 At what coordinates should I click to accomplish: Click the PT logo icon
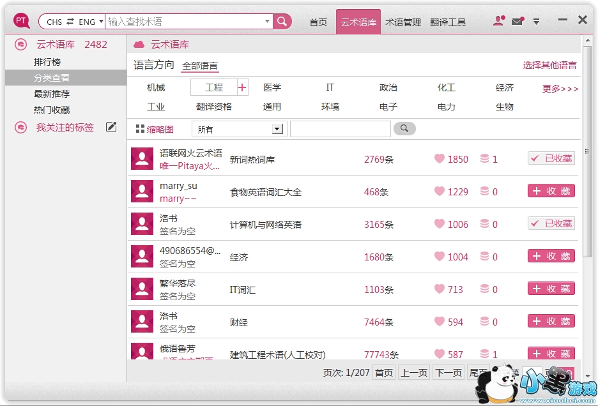(22, 21)
